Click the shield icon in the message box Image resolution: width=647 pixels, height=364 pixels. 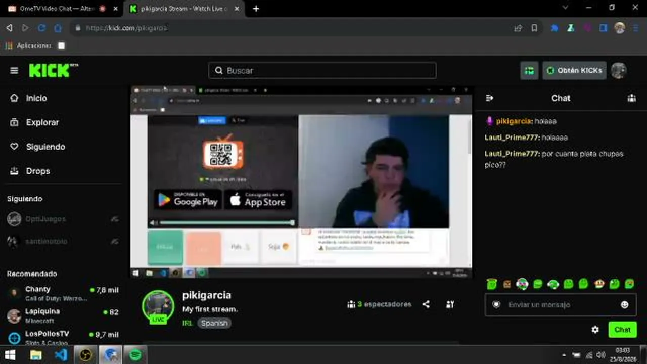[x=496, y=305]
